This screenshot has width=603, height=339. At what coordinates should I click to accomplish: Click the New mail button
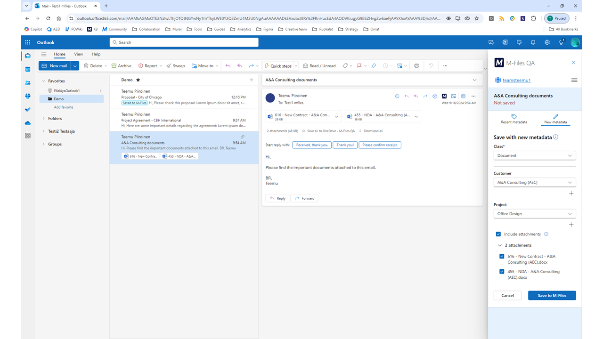coord(55,66)
